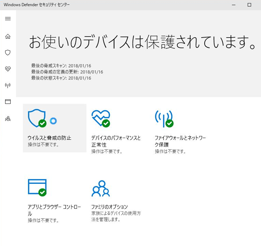The height and width of the screenshot is (246, 261).
Task: Click 最後の状態スキャン date line
Action: pyautogui.click(x=61, y=78)
